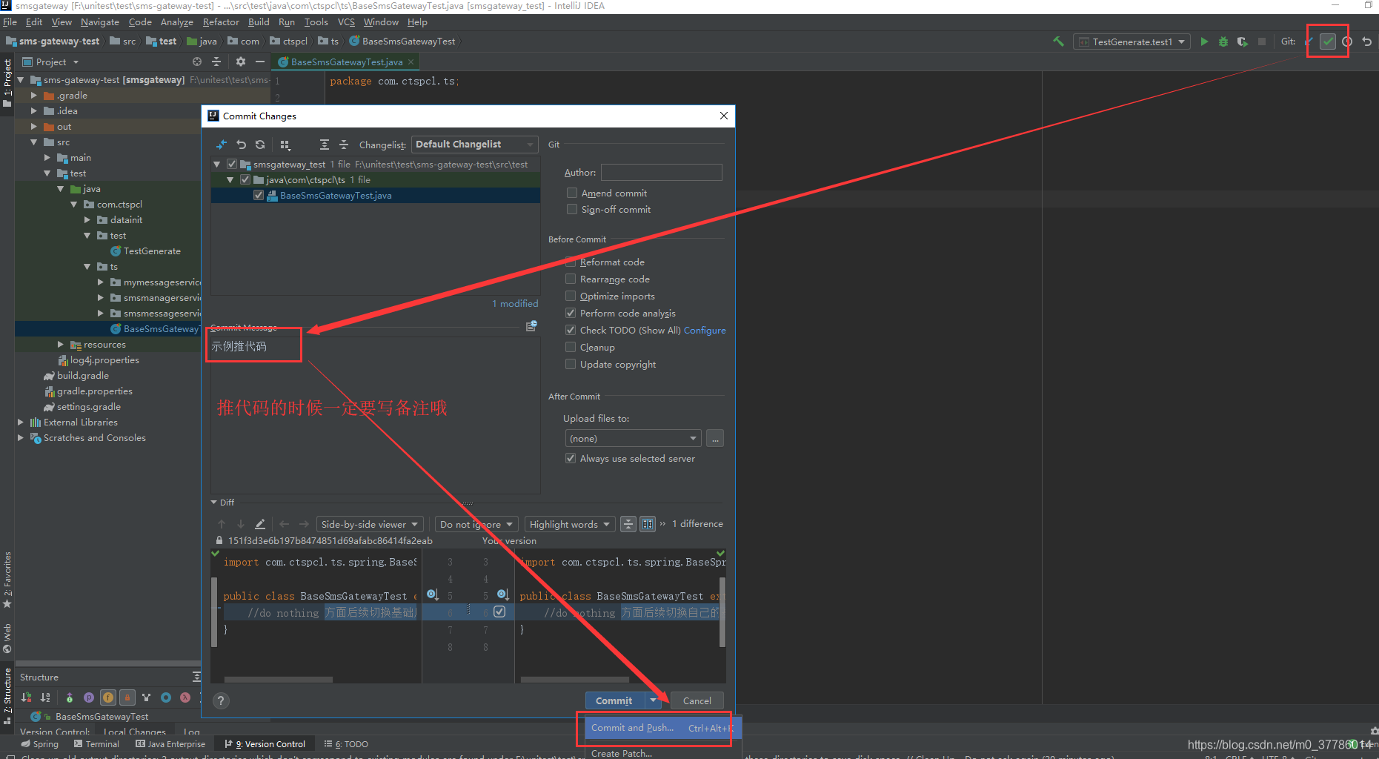Image resolution: width=1379 pixels, height=759 pixels.
Task: Start debugging with the bug icon
Action: click(1223, 42)
